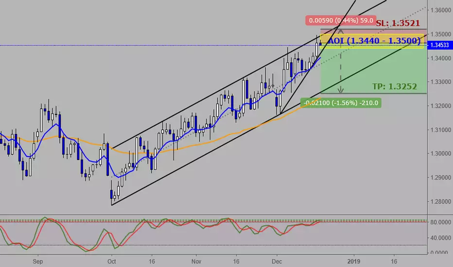
Task: Click the Nov date label on time axis
Action: pos(196,262)
